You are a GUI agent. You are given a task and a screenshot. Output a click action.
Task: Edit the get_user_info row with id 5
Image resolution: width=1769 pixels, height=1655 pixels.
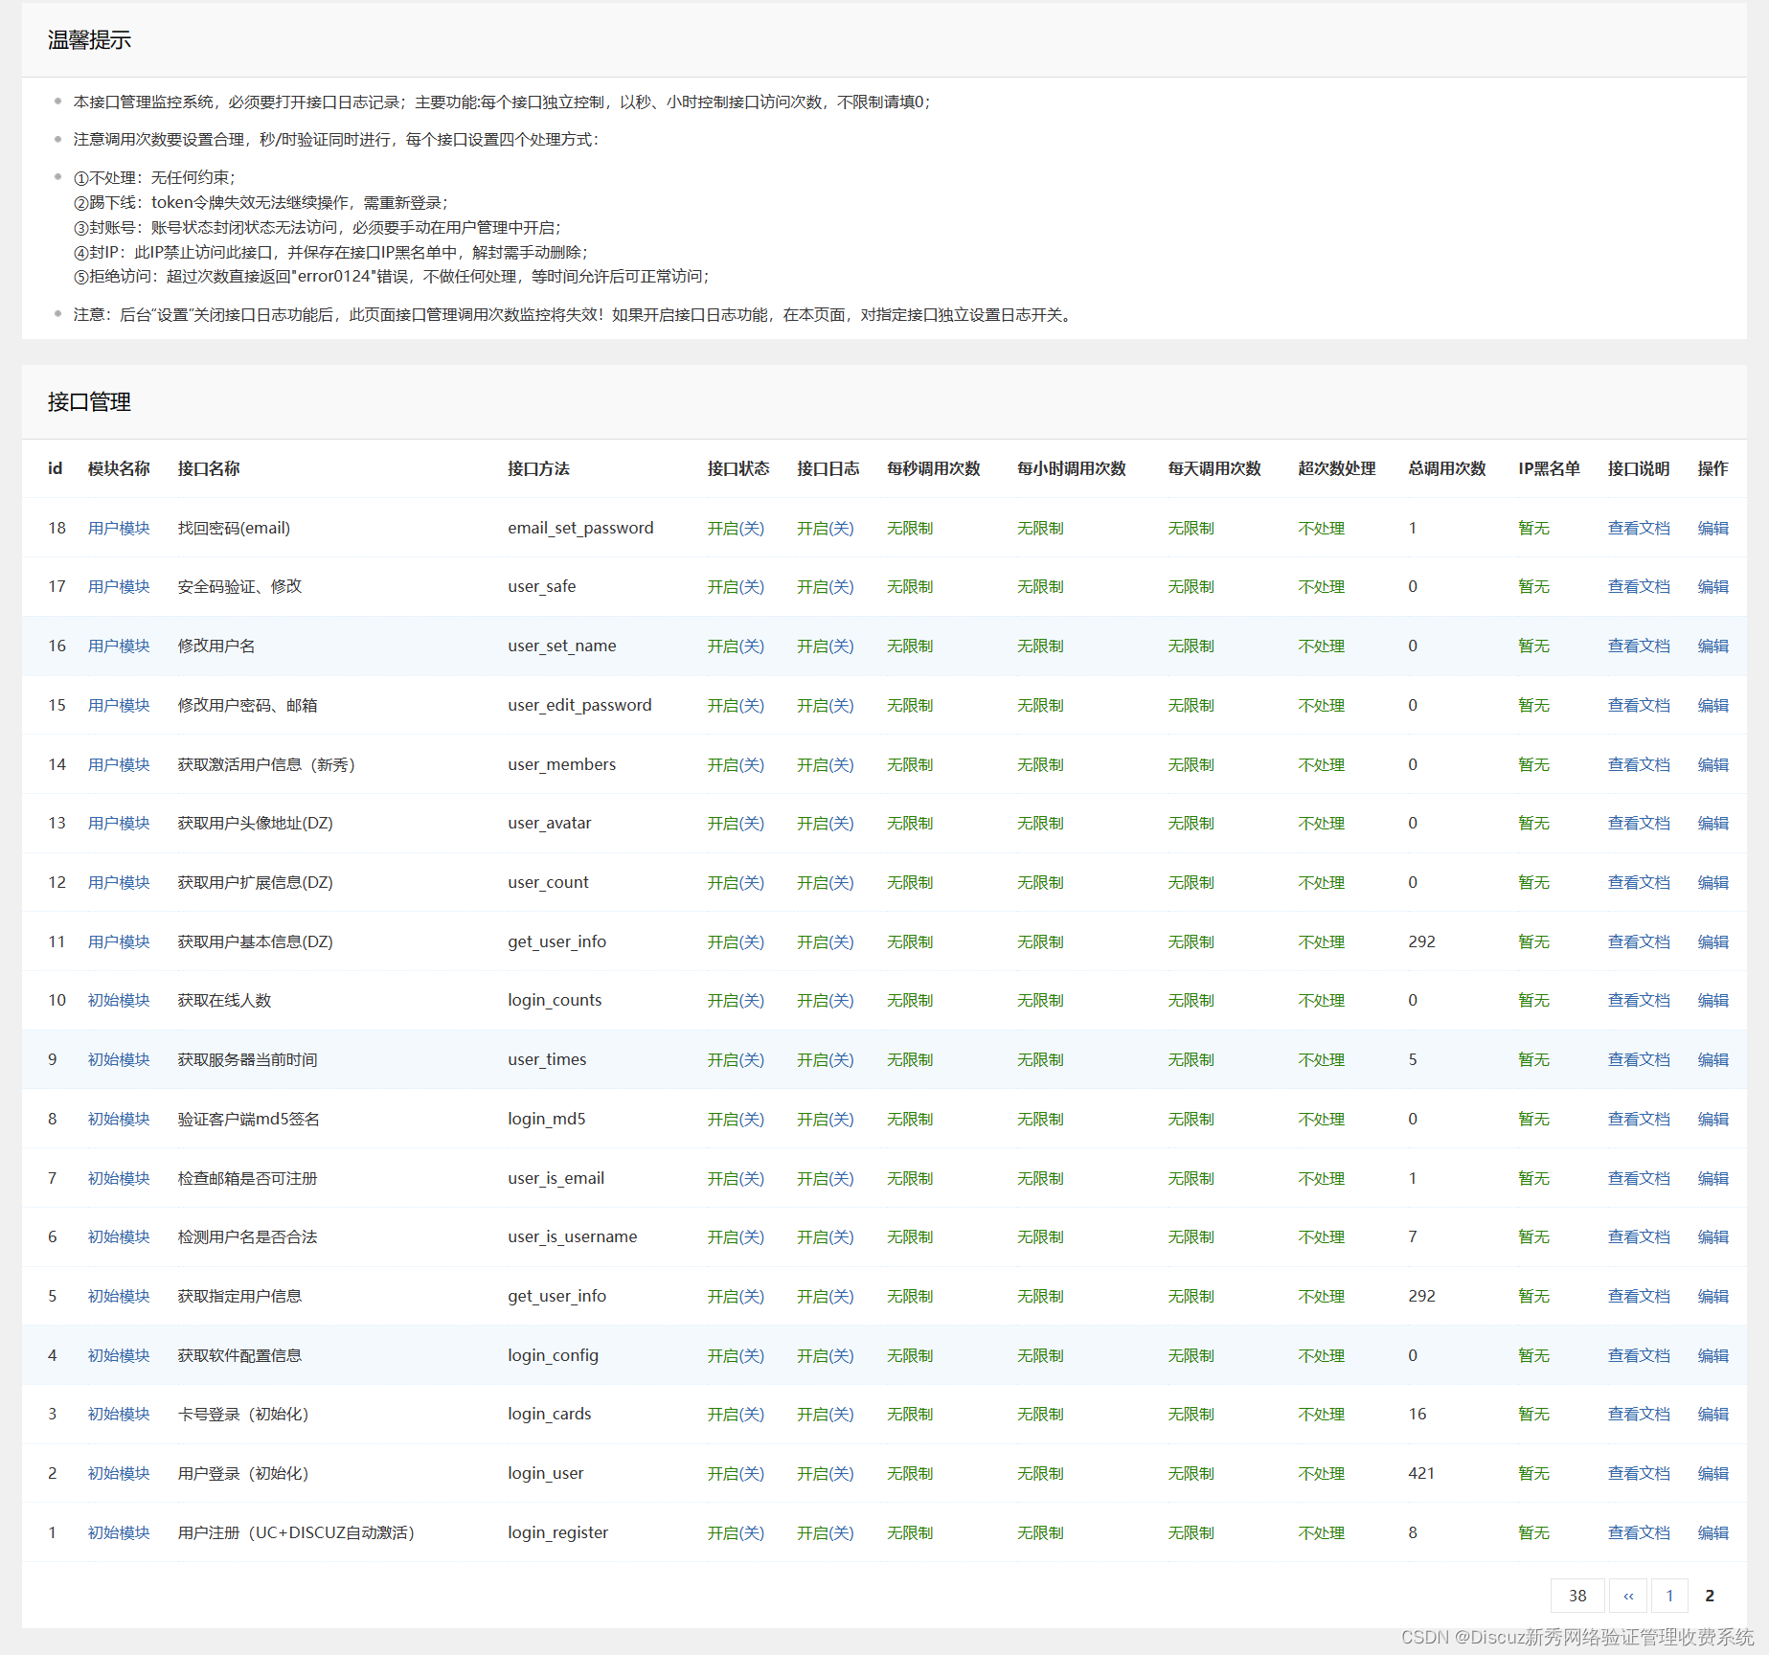pos(1712,1296)
